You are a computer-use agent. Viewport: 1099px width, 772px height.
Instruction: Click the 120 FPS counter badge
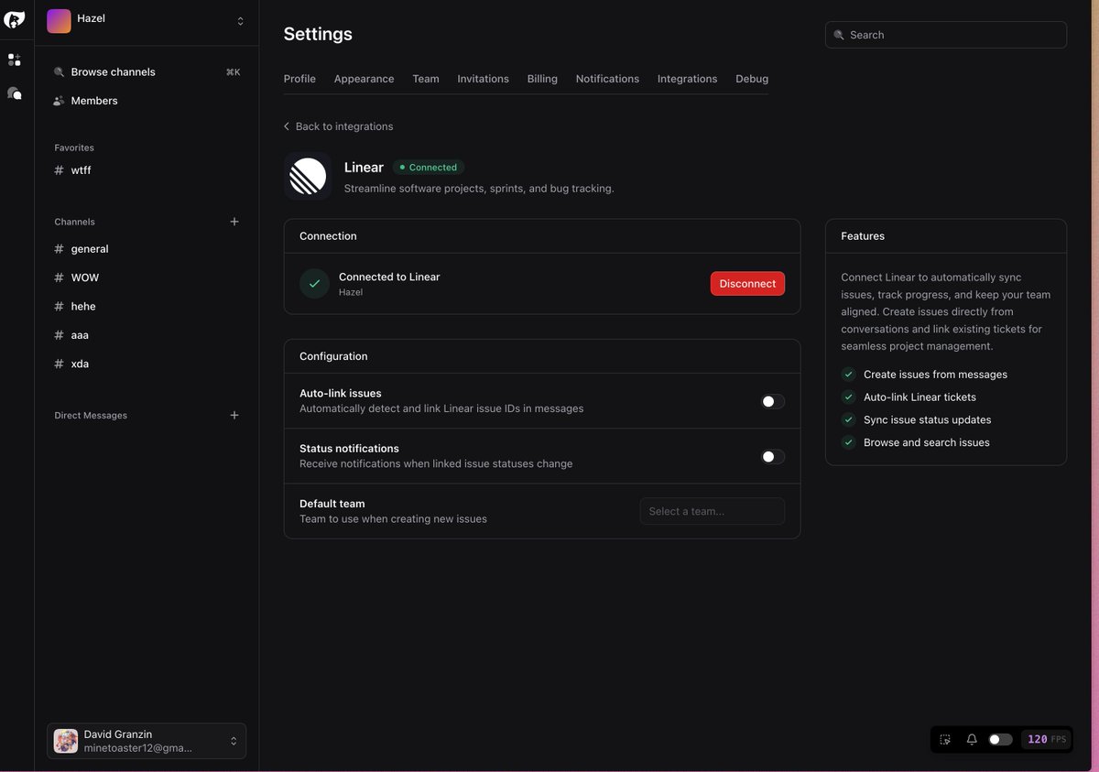point(1047,739)
